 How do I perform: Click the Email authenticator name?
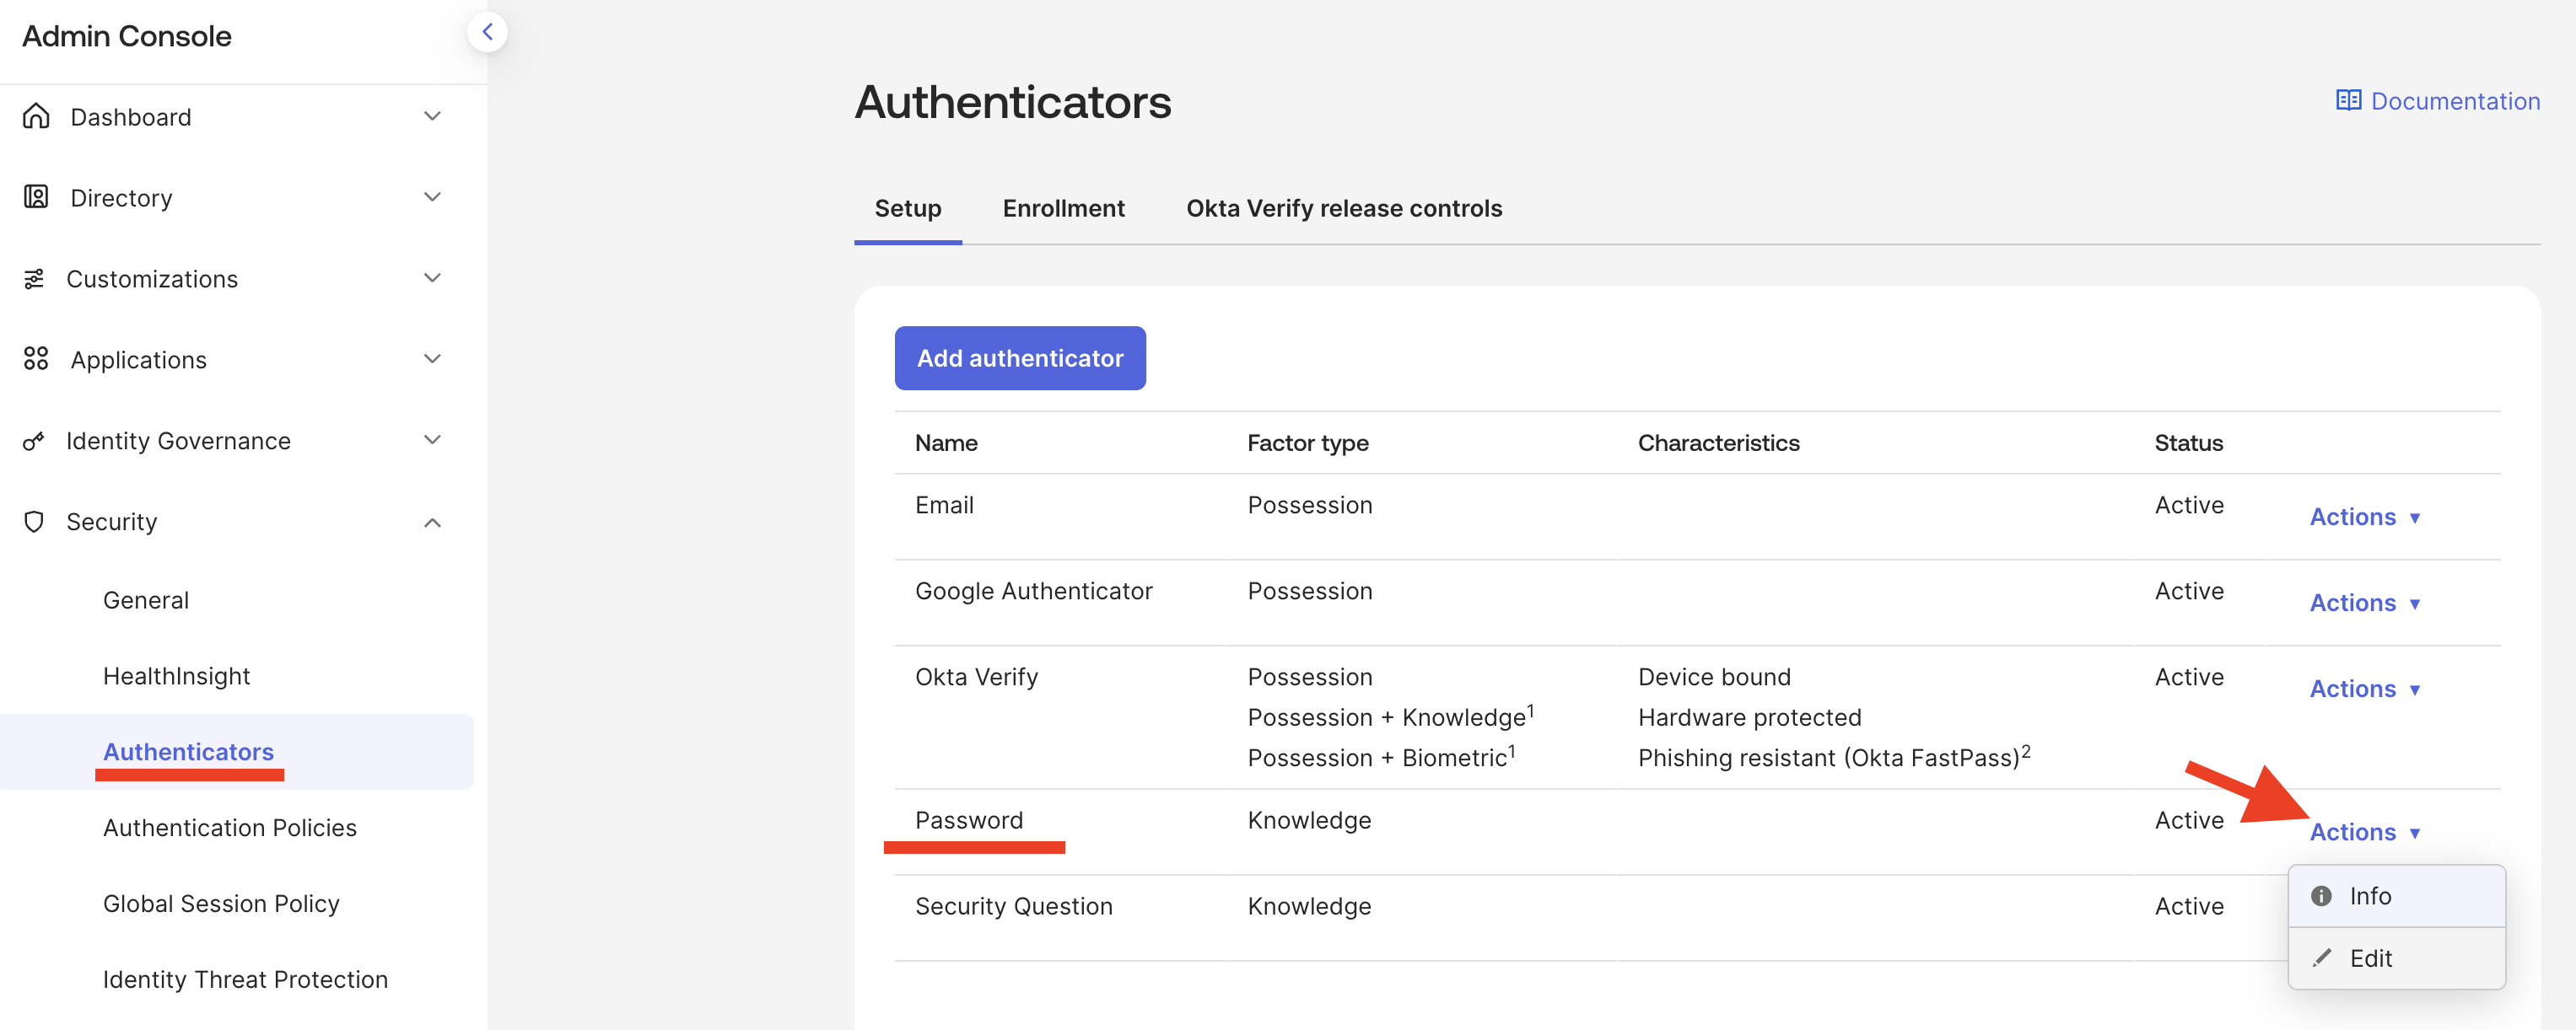tap(944, 506)
